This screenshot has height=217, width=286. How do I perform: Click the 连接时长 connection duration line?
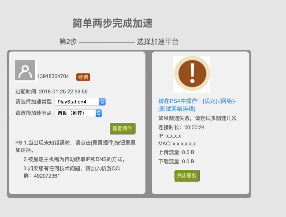coord(181,128)
